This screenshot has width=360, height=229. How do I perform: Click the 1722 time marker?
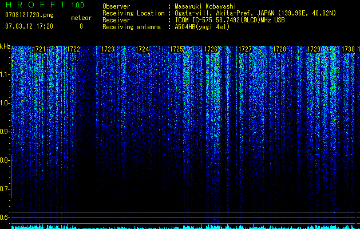pos(73,49)
